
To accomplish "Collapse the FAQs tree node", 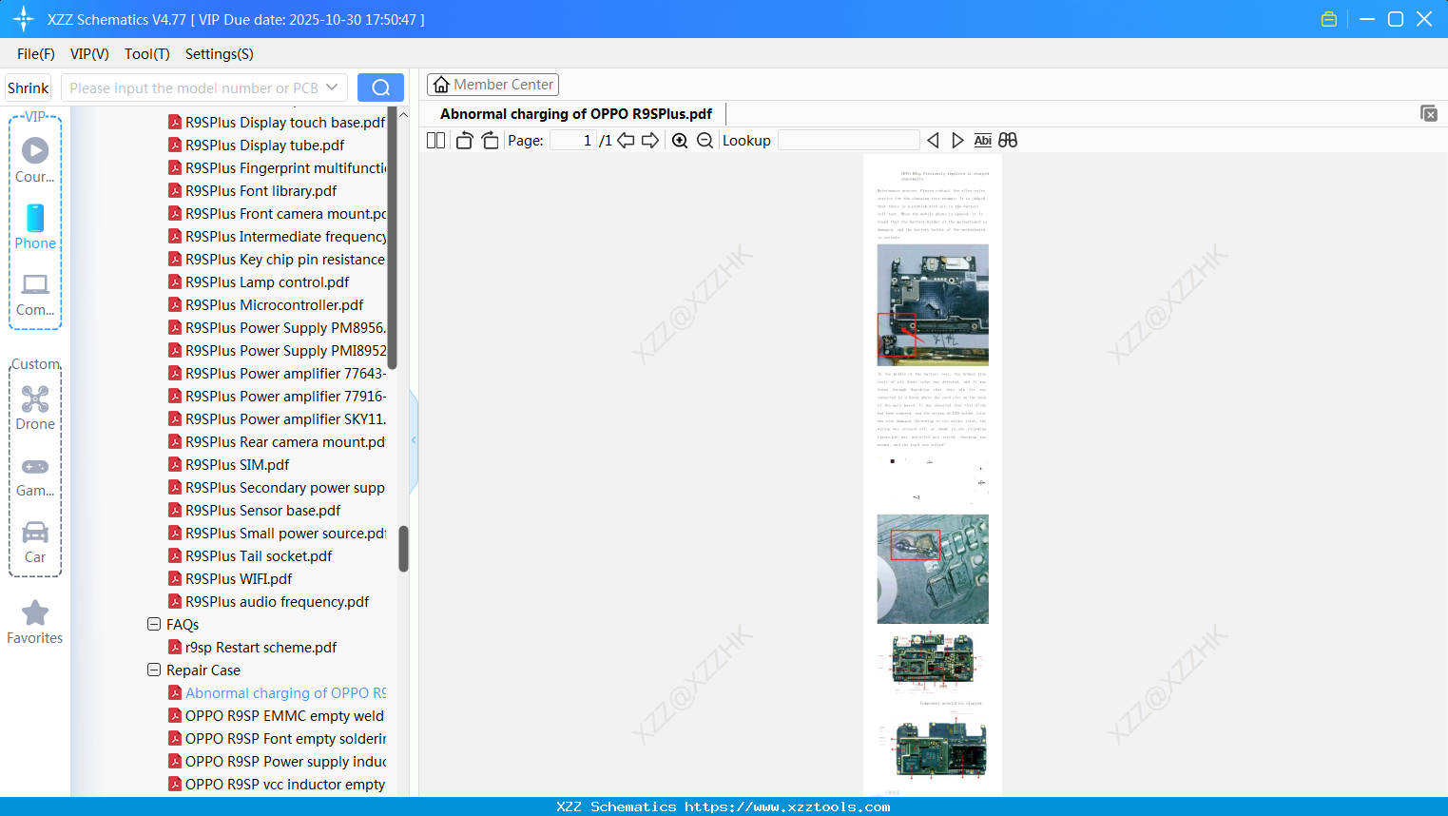I will click(x=154, y=625).
